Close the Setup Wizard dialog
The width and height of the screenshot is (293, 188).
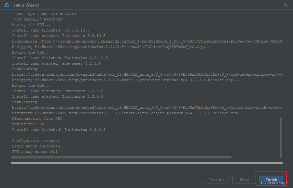[285, 5]
